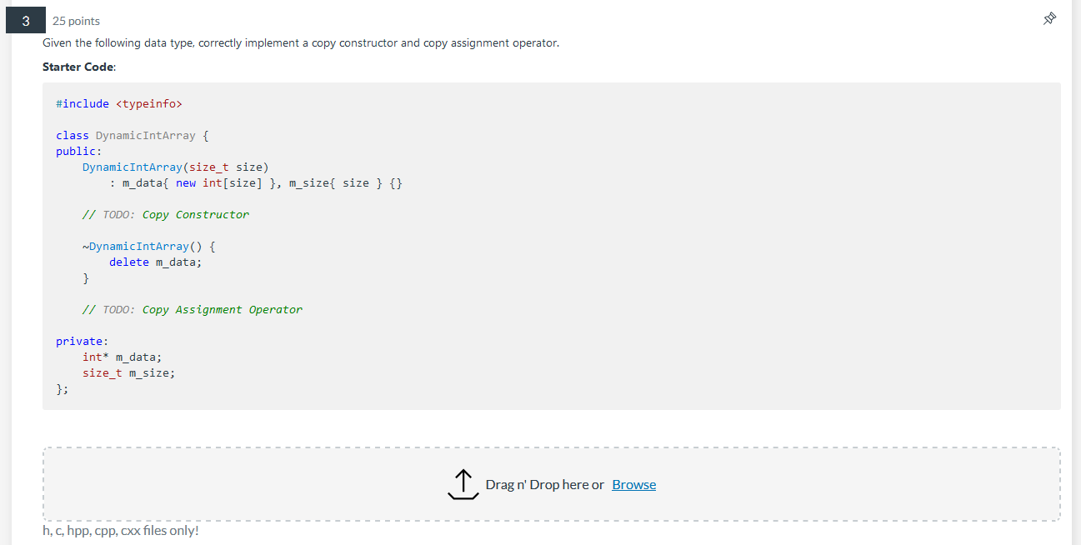Click the copy constructor TODO comment
This screenshot has height=545, width=1081.
pyautogui.click(x=165, y=214)
